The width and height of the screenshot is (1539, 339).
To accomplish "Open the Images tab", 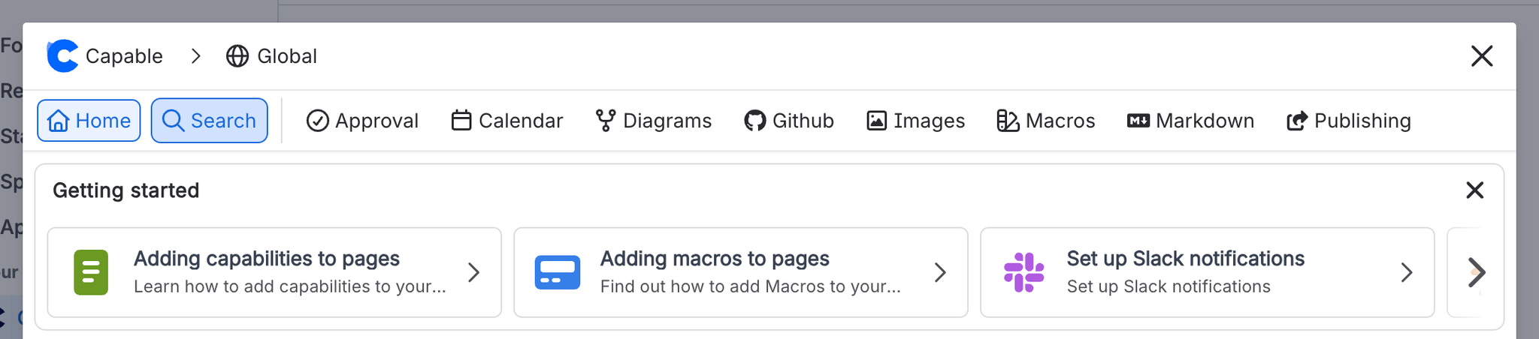I will tap(915, 121).
